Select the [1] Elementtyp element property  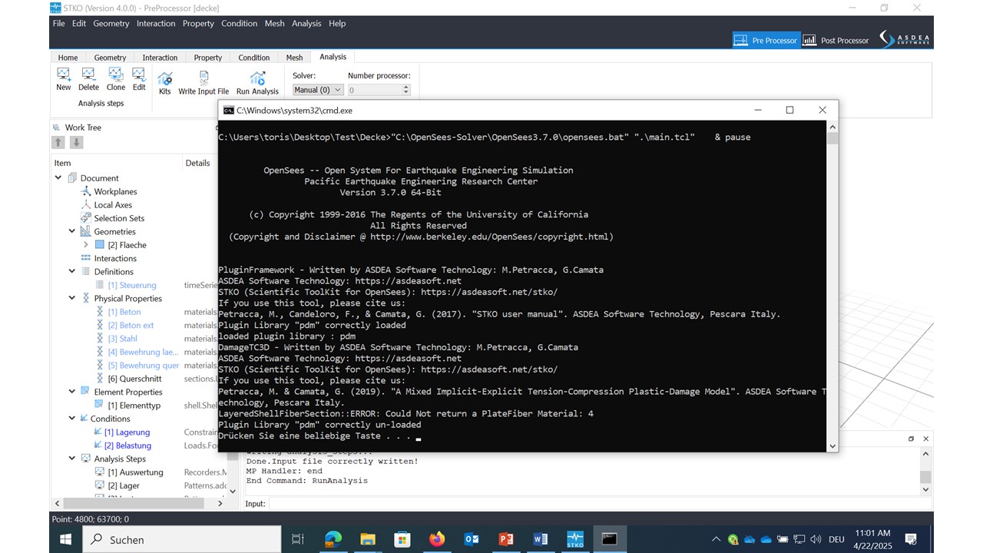(134, 406)
